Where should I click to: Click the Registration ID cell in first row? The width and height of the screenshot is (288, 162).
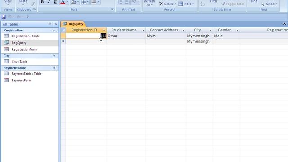(x=86, y=36)
